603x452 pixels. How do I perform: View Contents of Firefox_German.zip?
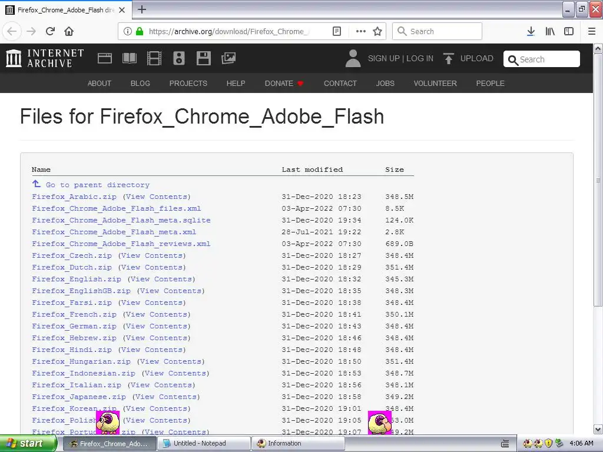[x=157, y=326]
